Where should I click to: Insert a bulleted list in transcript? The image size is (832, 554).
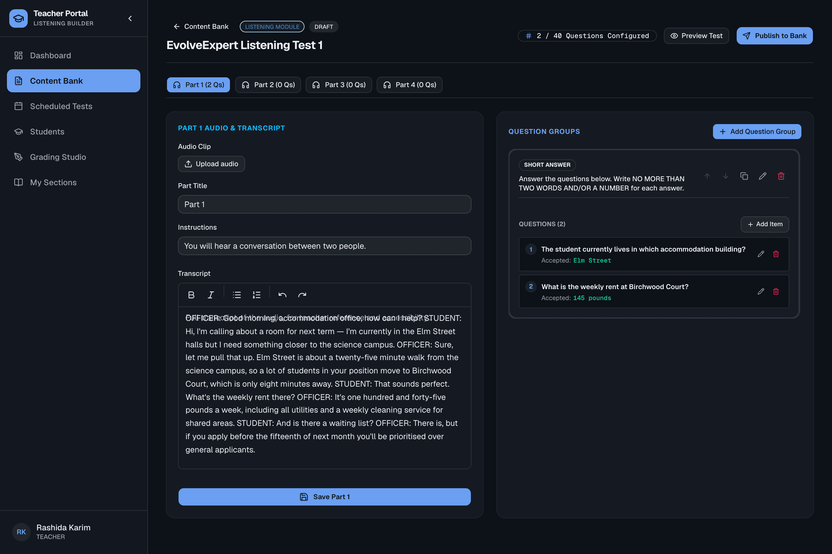coord(237,295)
